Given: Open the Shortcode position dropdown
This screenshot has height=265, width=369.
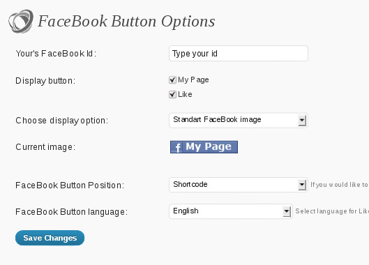Looking at the screenshot, I should click(239, 185).
